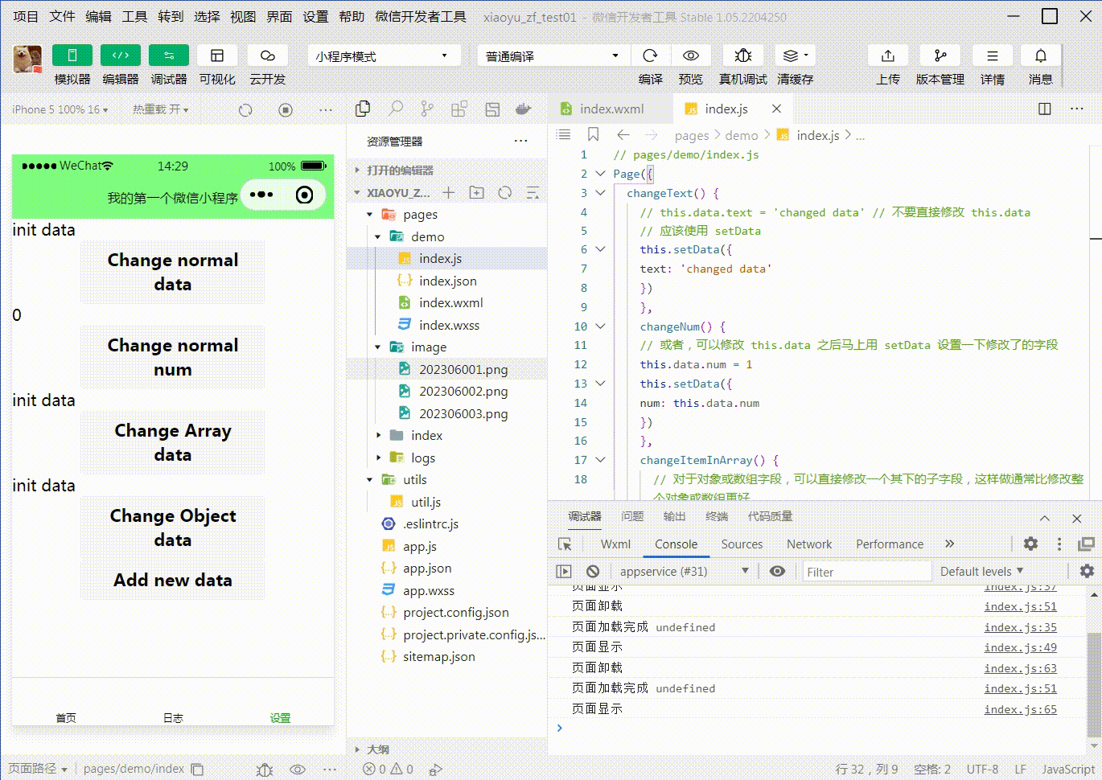Open index.wxml in the file tree
This screenshot has width=1102, height=780.
point(450,303)
